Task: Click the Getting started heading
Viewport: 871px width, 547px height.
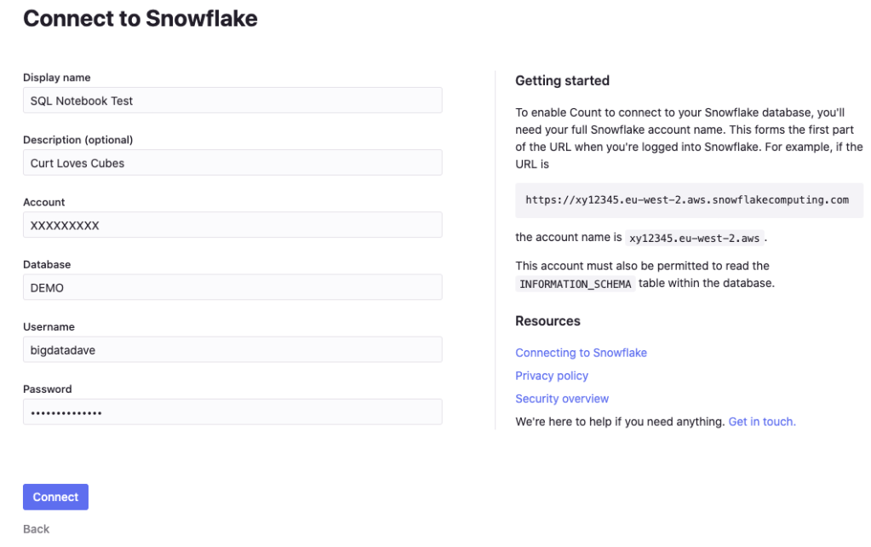Action: 562,81
